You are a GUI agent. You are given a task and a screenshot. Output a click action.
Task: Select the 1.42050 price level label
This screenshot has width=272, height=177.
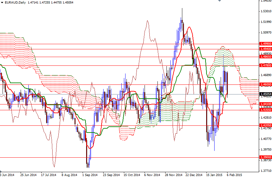266,125
